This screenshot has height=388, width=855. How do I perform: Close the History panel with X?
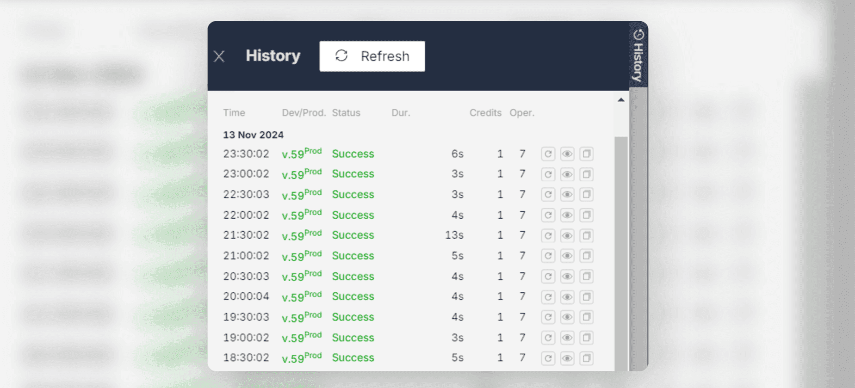tap(219, 56)
